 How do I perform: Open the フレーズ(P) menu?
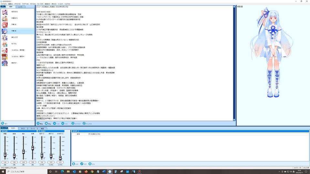pos(40,4)
